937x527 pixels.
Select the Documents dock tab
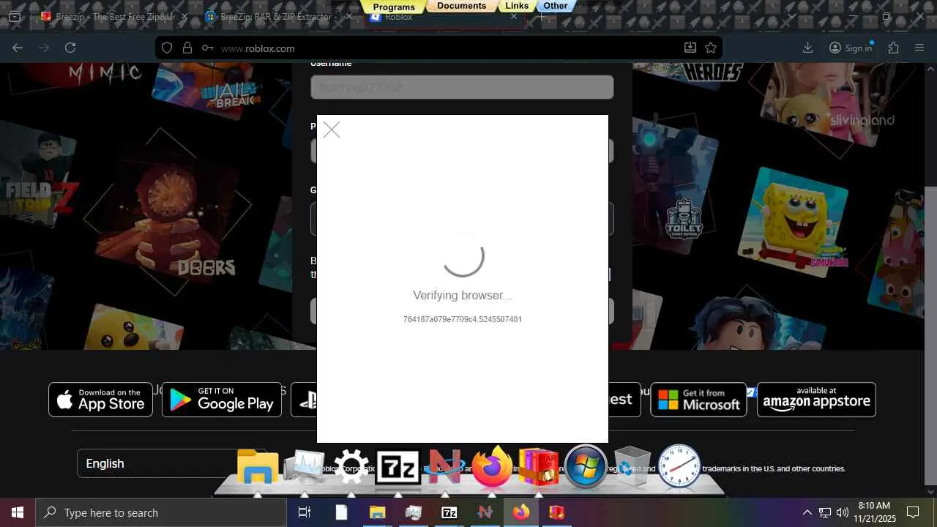coord(461,6)
